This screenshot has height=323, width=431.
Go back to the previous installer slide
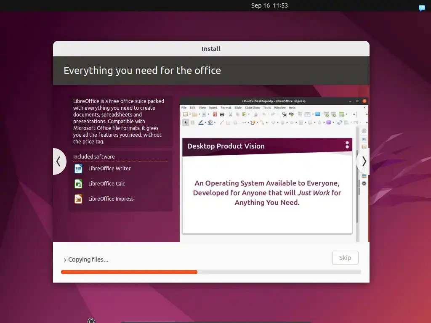click(x=59, y=161)
